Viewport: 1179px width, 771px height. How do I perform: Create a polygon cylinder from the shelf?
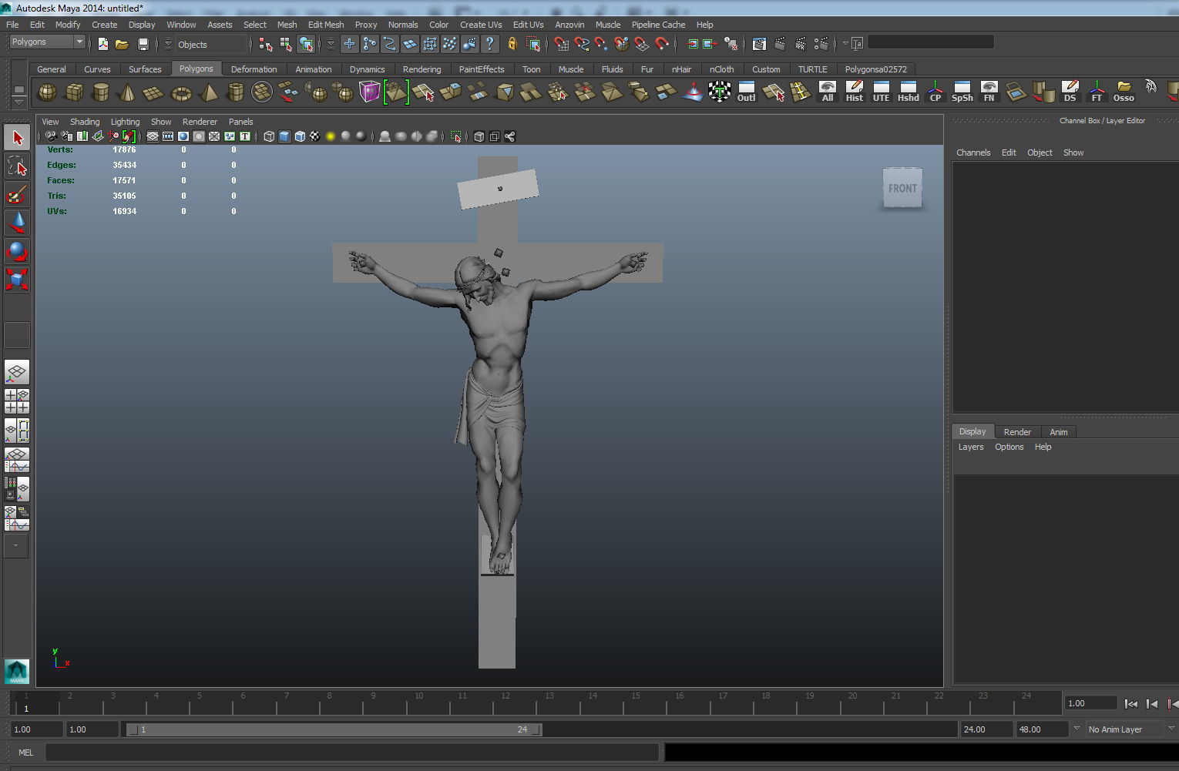100,92
